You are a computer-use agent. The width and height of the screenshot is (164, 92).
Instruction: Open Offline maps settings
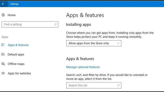(x=16, y=64)
